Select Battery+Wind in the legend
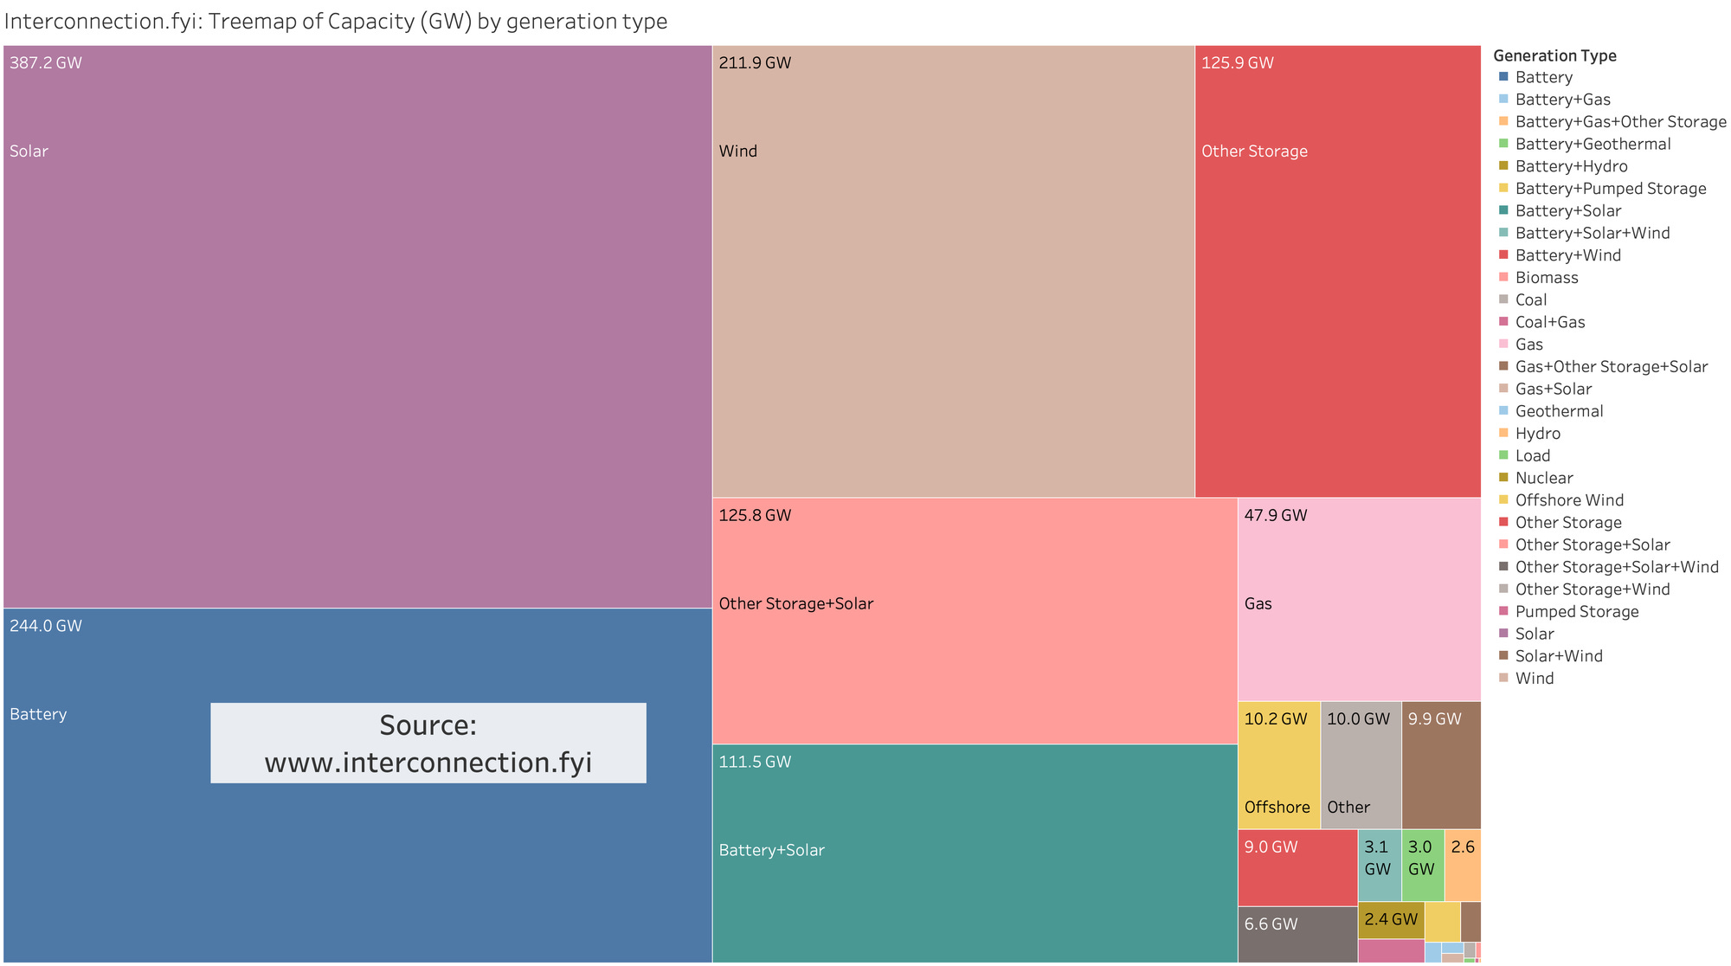The height and width of the screenshot is (966, 1731). click(x=1567, y=255)
